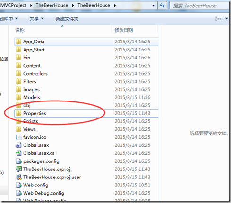Viewport: 231px width, 203px height.
Task: Expand the arrow after last TheBeerHouse breadcrumb
Action: coord(115,5)
